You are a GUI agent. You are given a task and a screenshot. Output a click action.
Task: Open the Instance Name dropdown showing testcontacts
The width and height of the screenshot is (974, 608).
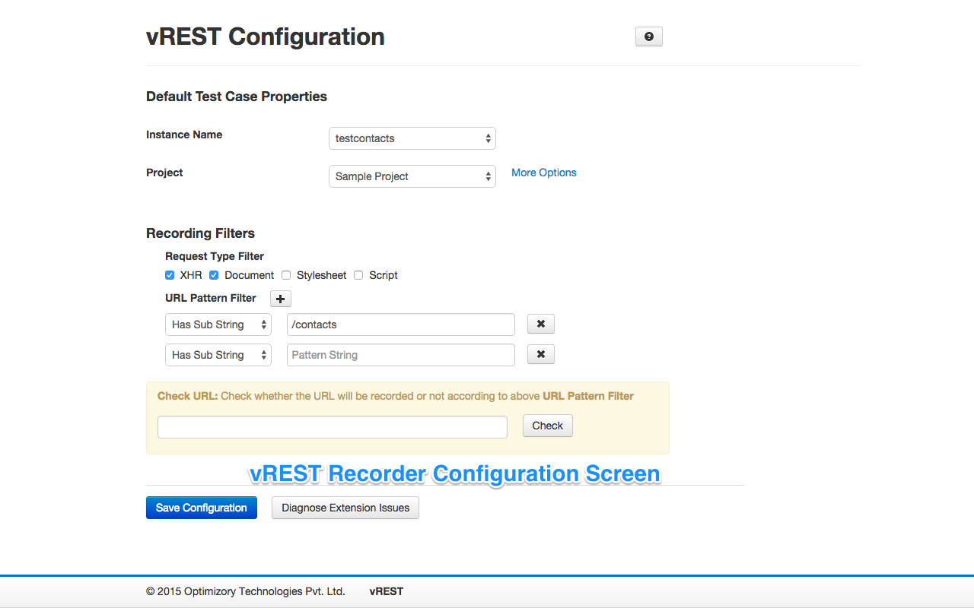pyautogui.click(x=412, y=138)
